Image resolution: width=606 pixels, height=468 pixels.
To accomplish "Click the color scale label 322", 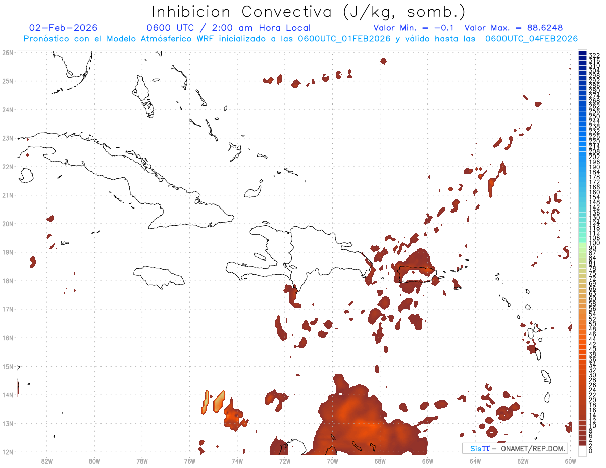I will click(x=594, y=55).
